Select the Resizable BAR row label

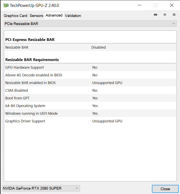[x=17, y=47]
